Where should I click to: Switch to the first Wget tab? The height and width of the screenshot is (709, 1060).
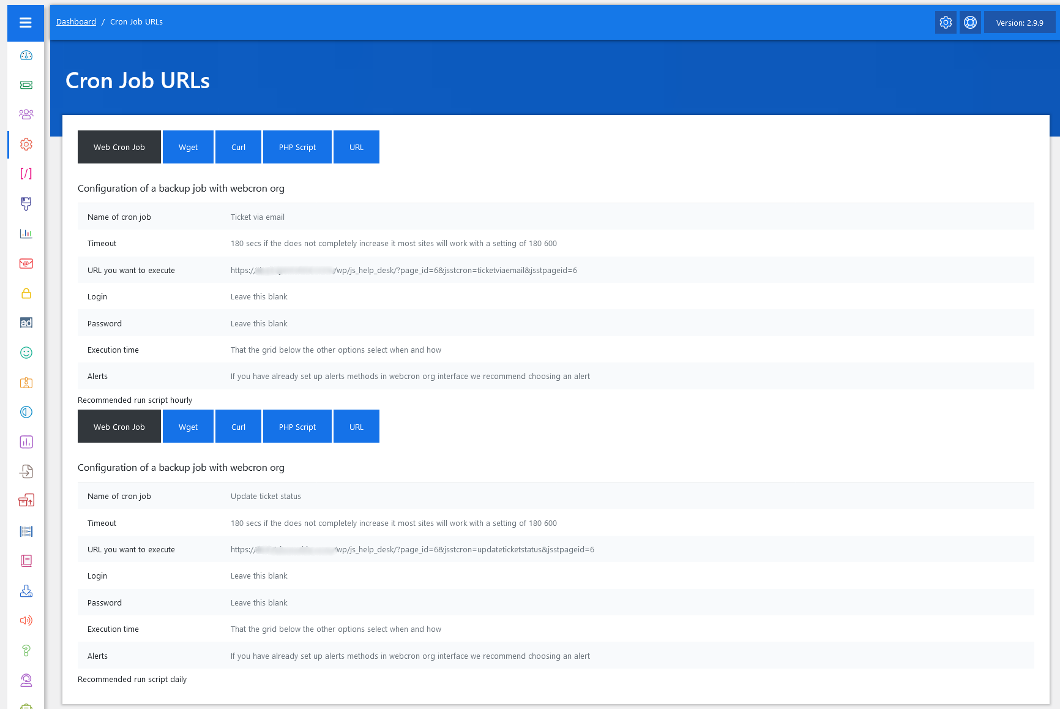(188, 147)
